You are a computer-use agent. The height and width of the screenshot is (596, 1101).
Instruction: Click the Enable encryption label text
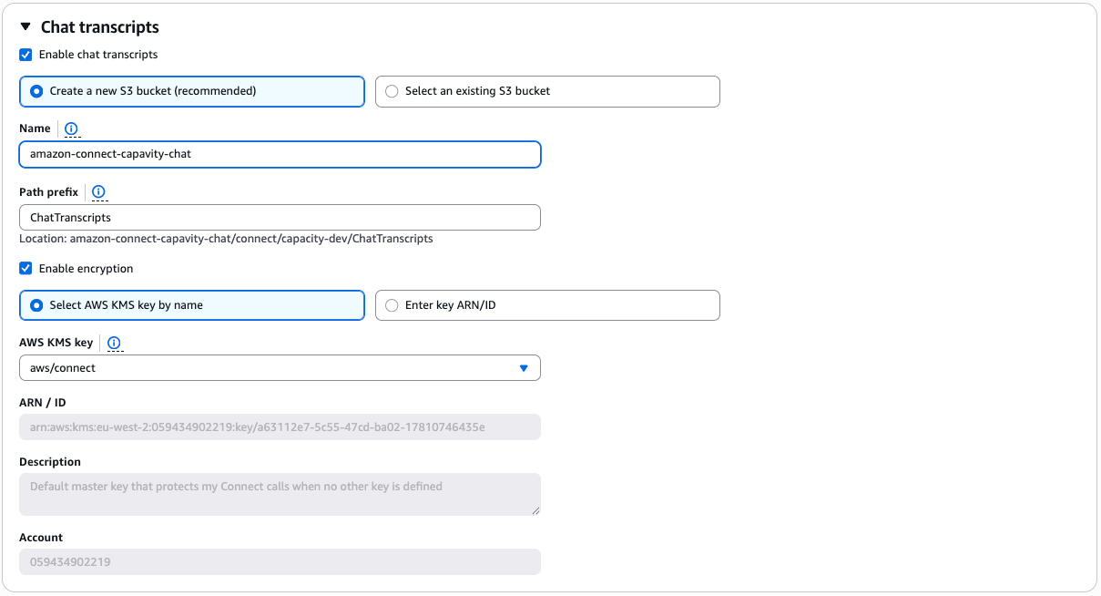pyautogui.click(x=86, y=269)
